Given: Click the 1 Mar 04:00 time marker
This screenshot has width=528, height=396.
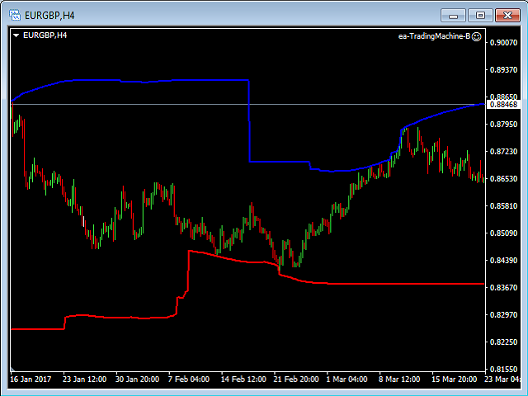Looking at the screenshot, I should [346, 380].
